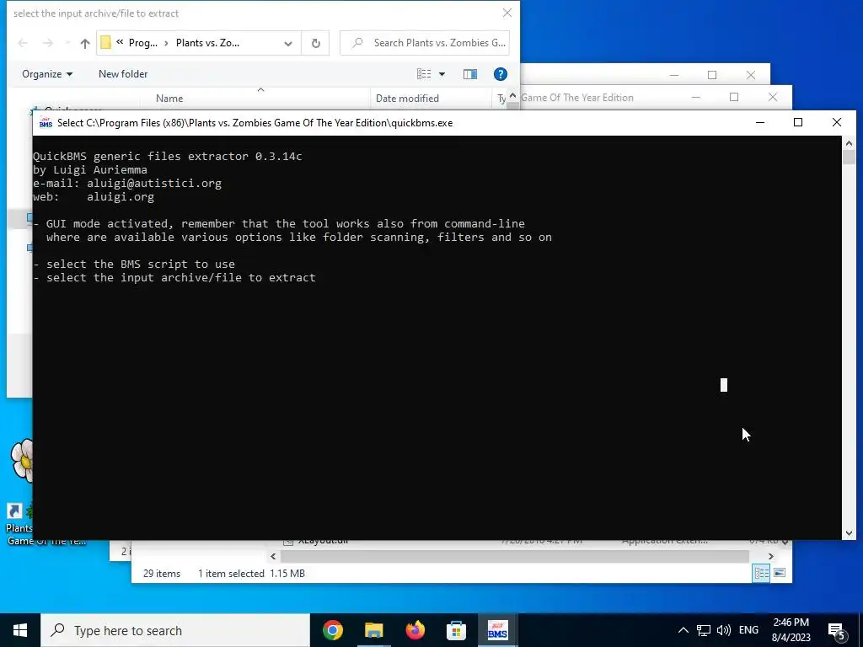This screenshot has width=863, height=647.
Task: Toggle the preview pane
Action: [470, 74]
